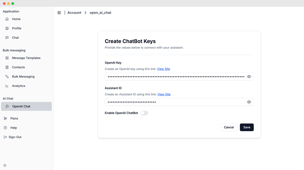Open the View Site link for OpenAI Key
The width and height of the screenshot is (304, 170).
163,69
